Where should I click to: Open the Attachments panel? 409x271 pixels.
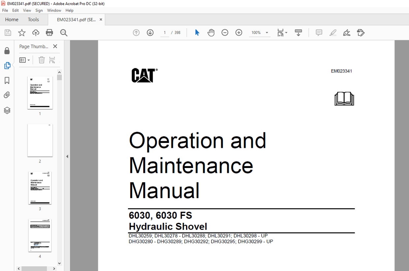(x=7, y=95)
